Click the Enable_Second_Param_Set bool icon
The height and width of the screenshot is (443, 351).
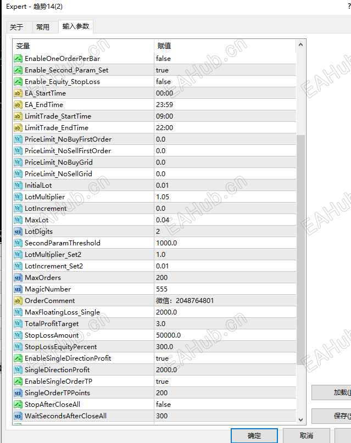18,70
